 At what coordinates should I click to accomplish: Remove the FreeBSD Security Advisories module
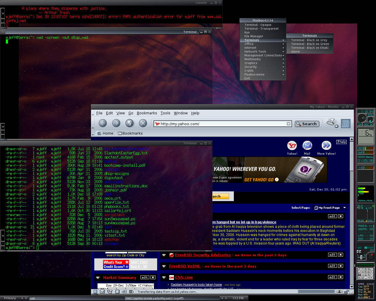click(340, 255)
